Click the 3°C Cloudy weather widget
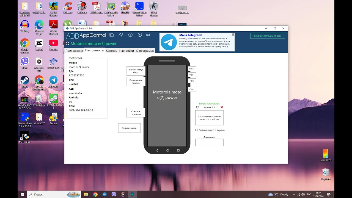Image resolution: width=352 pixels, height=198 pixels. tap(278, 194)
